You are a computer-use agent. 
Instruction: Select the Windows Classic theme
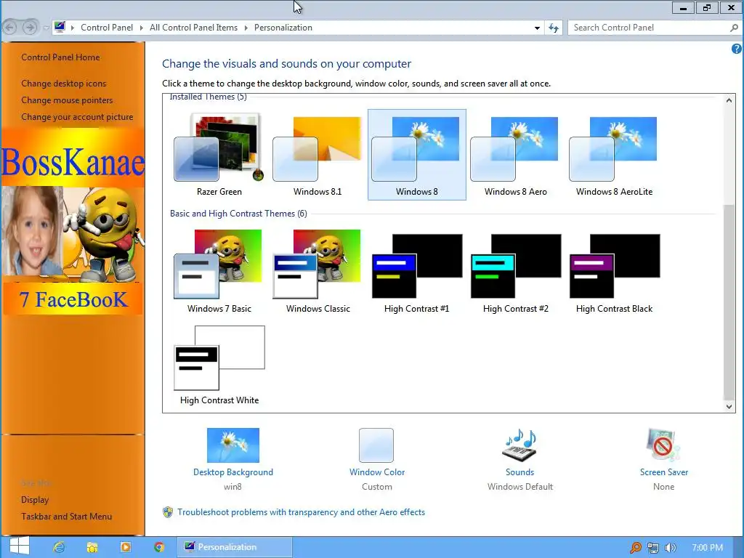pyautogui.click(x=318, y=272)
